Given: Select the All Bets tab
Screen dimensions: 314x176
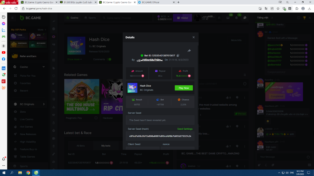Looking at the screenshot, I should click(x=81, y=146).
